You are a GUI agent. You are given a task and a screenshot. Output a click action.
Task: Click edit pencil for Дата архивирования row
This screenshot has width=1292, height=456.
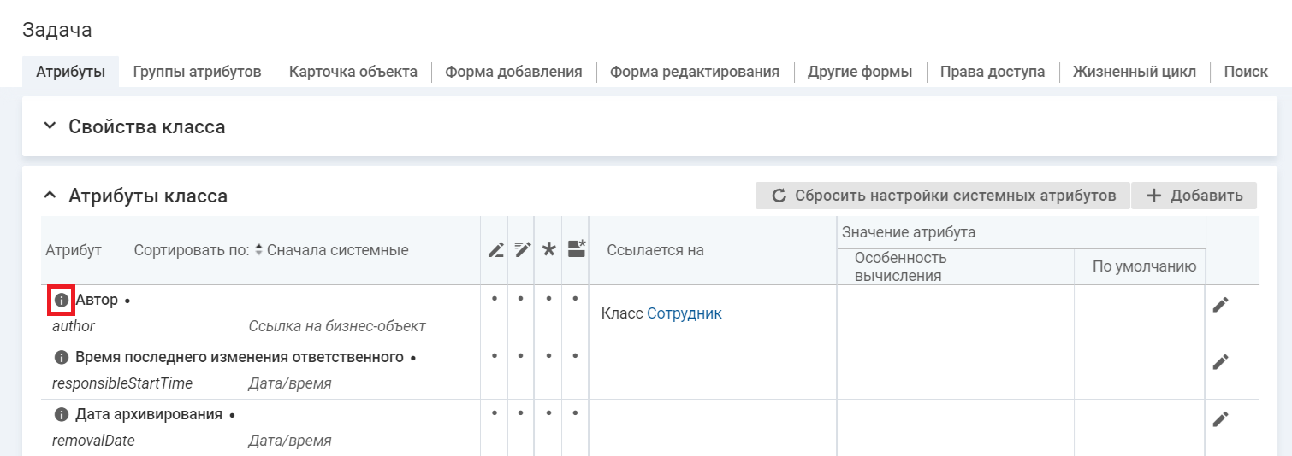[1220, 419]
